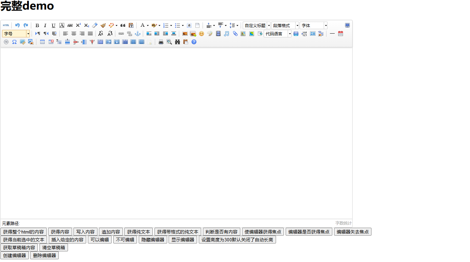The height and width of the screenshot is (262, 470).
Task: Switch editor to fullscreen mode
Action: pos(347,25)
